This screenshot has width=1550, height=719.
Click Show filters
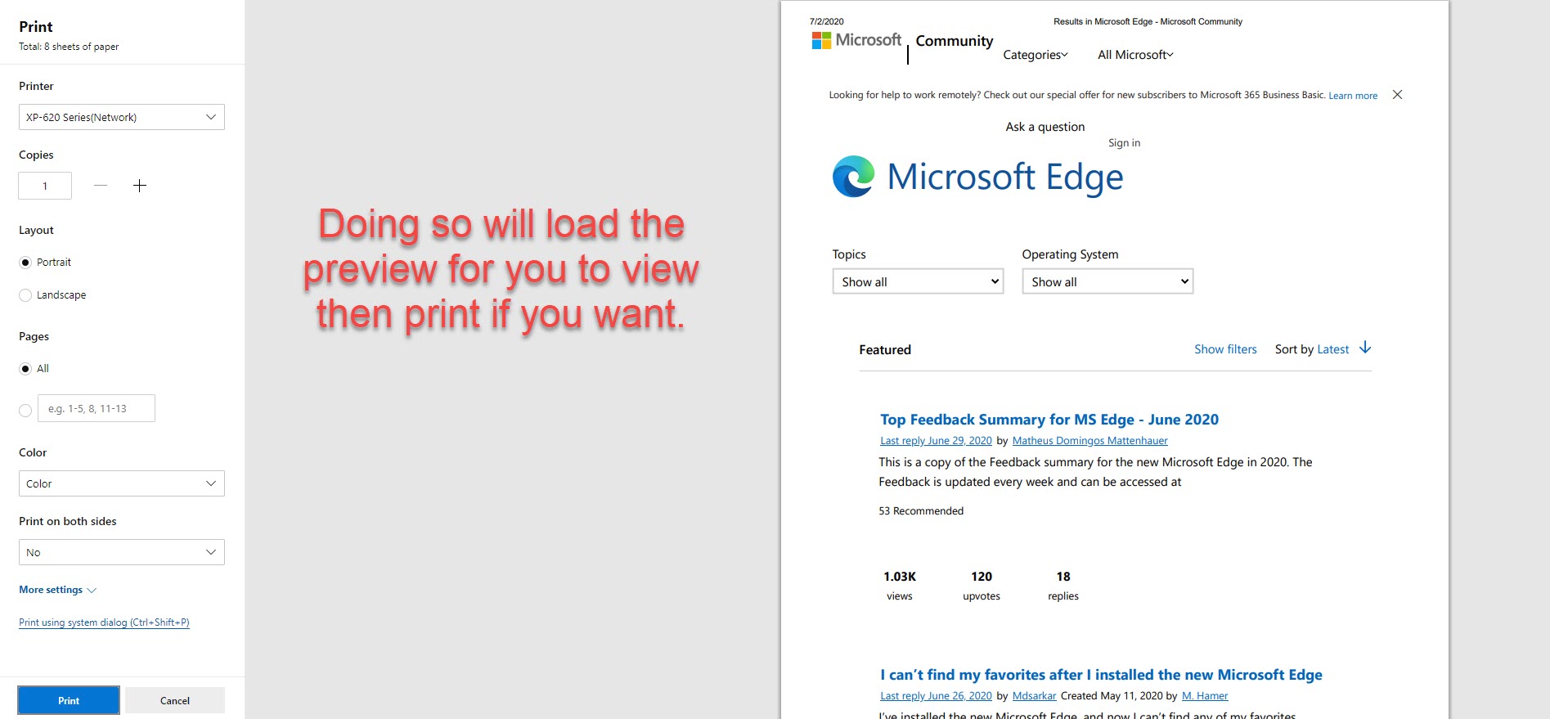click(x=1225, y=349)
